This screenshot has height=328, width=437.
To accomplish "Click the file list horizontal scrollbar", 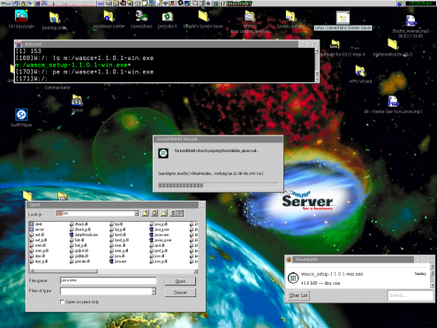I will tap(114, 271).
